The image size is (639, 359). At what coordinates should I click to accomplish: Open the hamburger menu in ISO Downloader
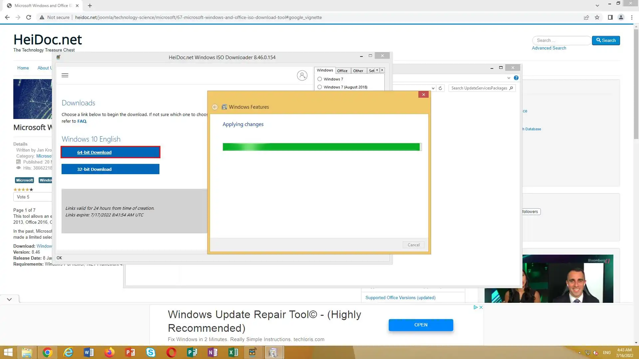(x=65, y=75)
